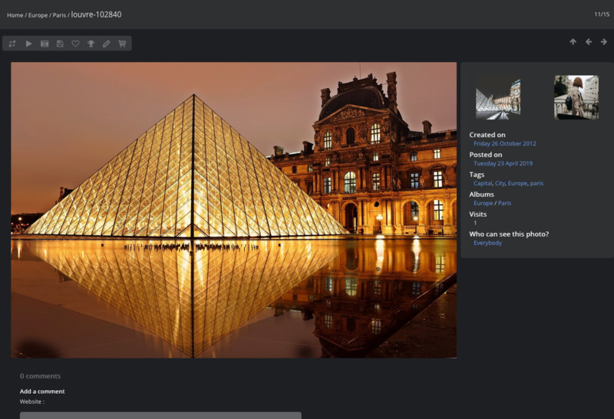Start the slideshow with the play icon
The image size is (614, 419).
28,44
